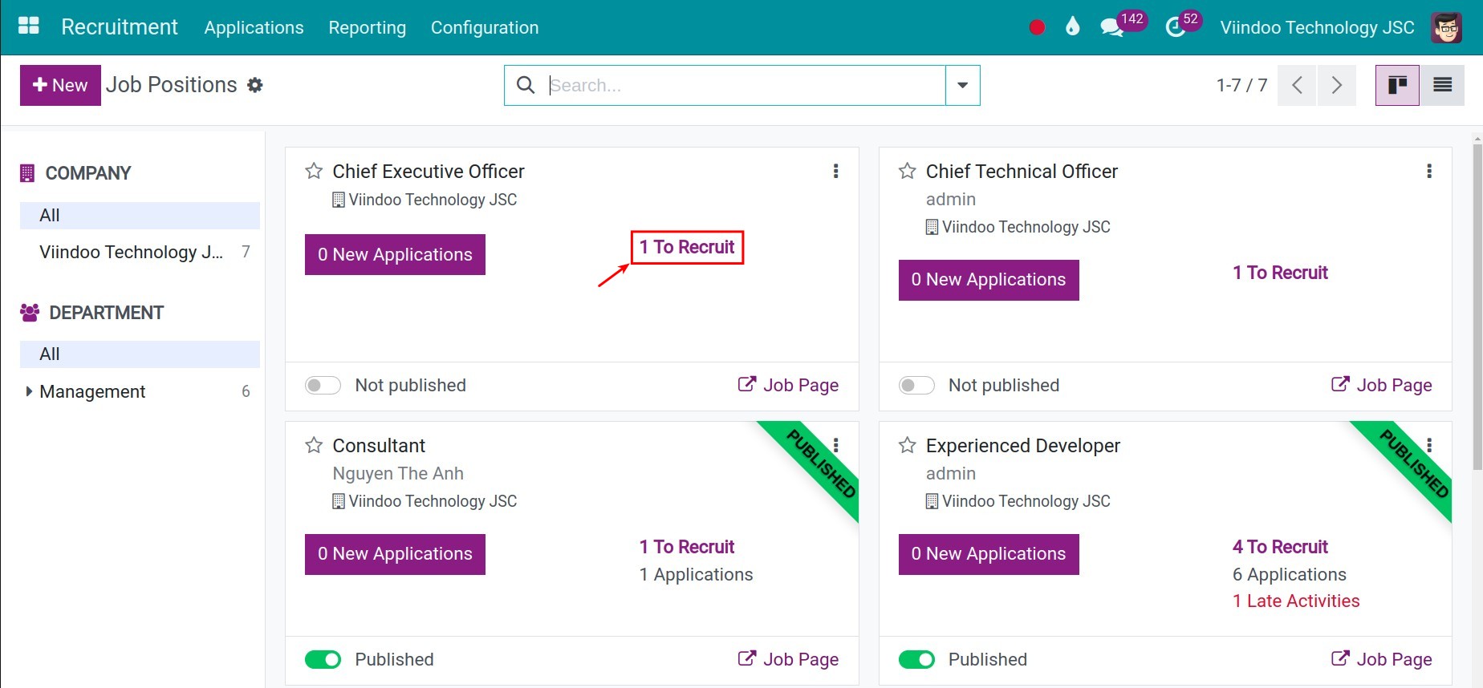Viewport: 1483px width, 688px height.
Task: Create a New job position
Action: point(60,85)
